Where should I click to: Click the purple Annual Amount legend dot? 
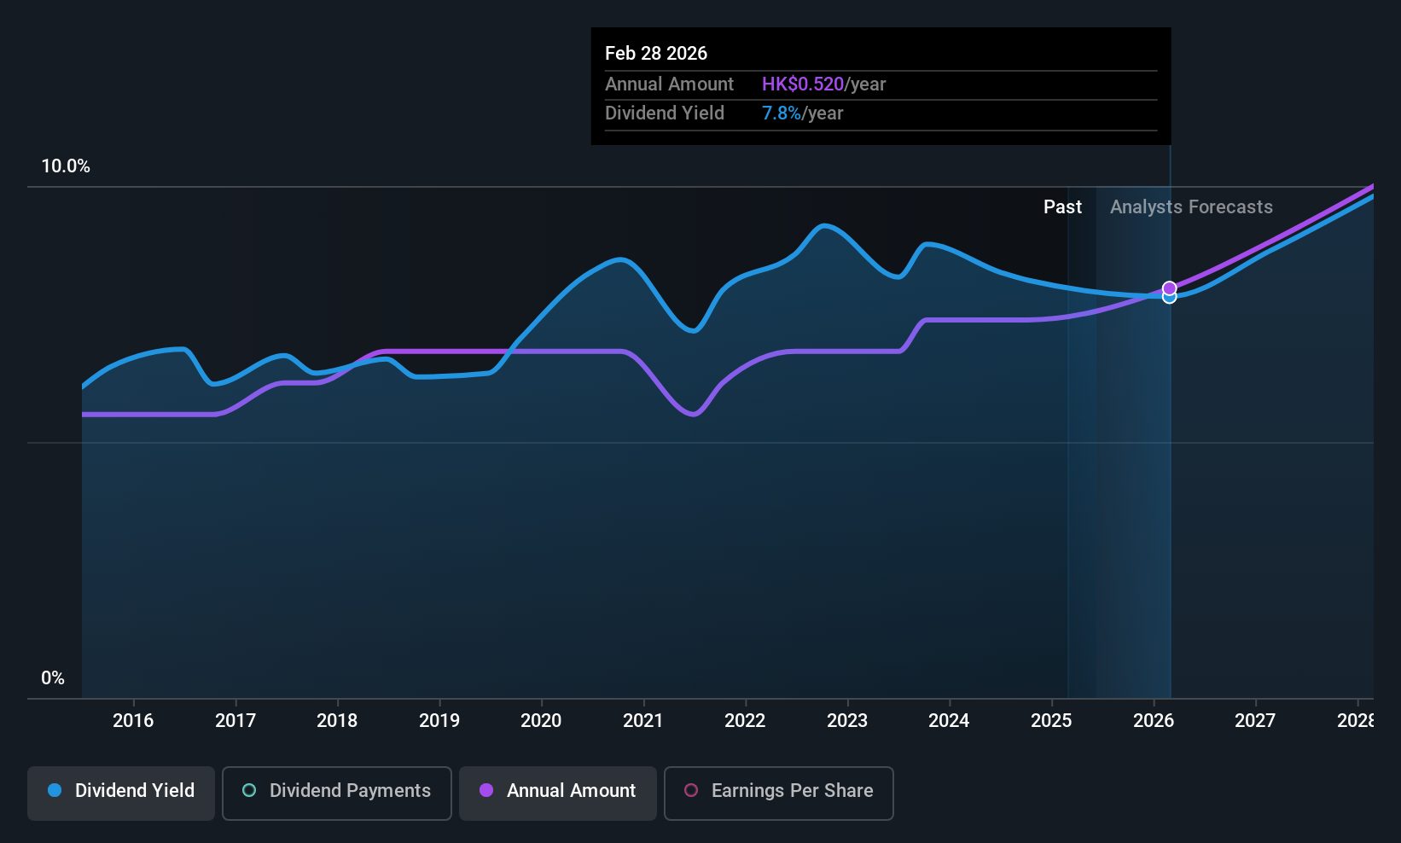[x=486, y=790]
